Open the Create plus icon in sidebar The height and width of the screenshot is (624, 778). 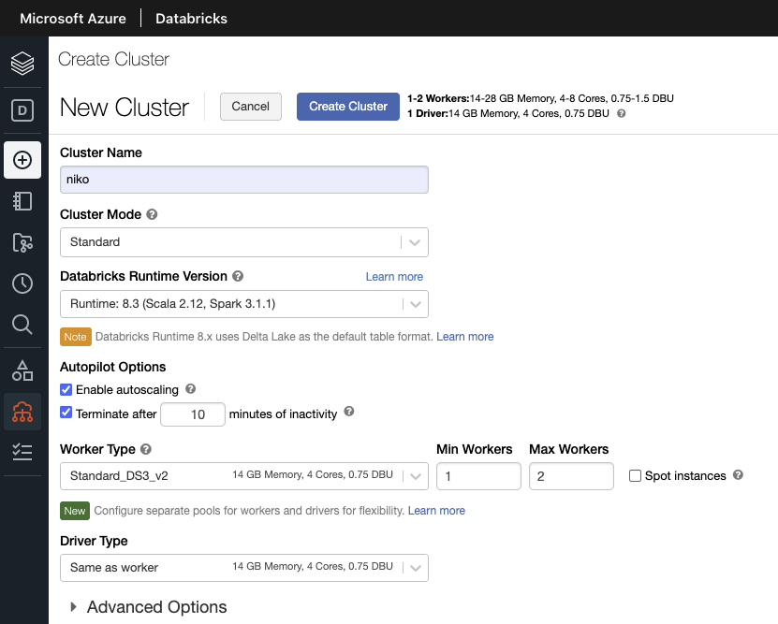(x=22, y=160)
